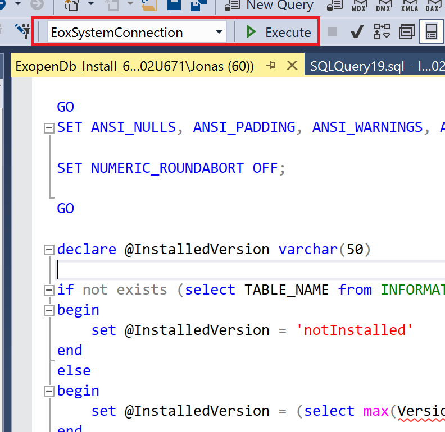Open the Query Options icon
Image resolution: width=445 pixels, height=432 pixels.
tap(406, 33)
